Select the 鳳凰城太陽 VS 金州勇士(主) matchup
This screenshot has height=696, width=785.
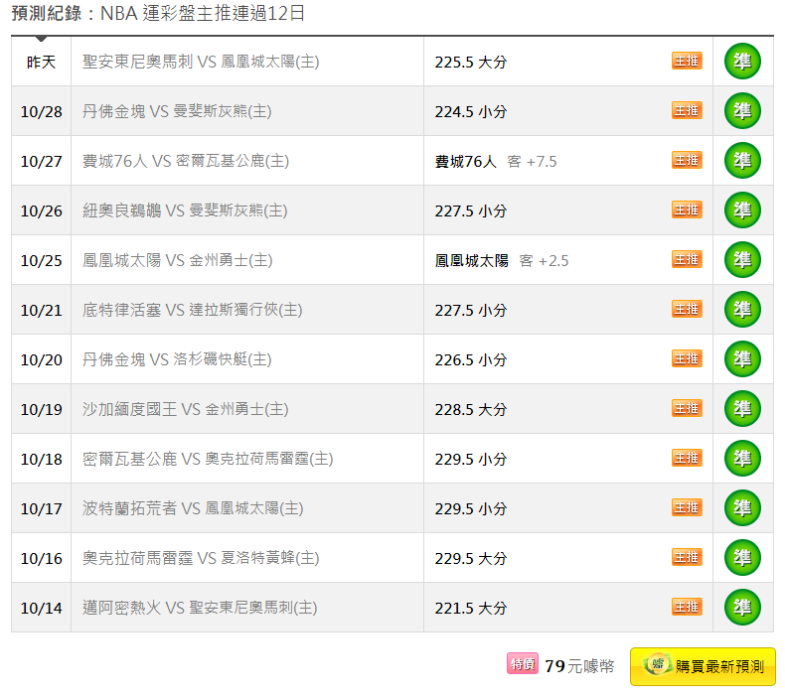point(177,260)
